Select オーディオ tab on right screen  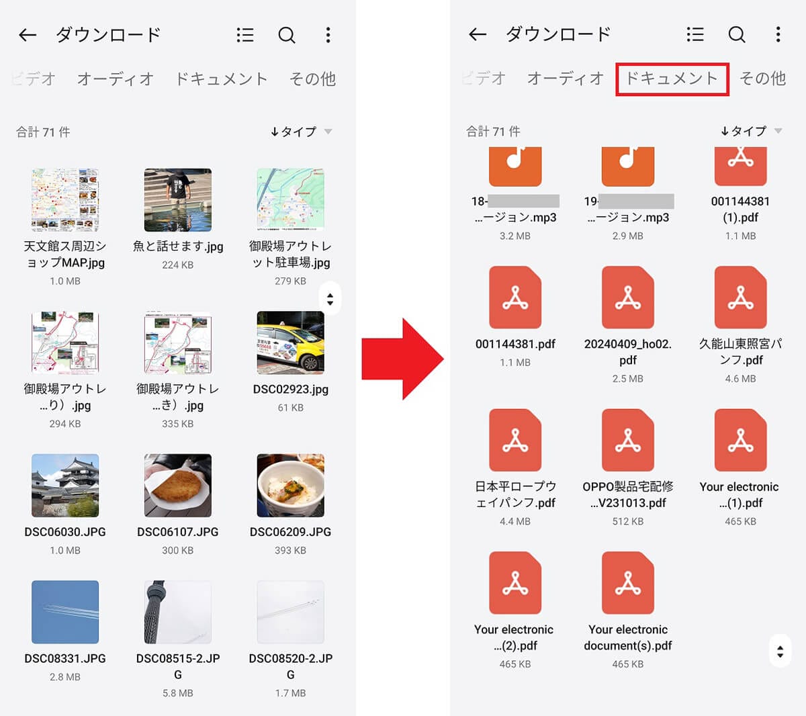pyautogui.click(x=566, y=79)
